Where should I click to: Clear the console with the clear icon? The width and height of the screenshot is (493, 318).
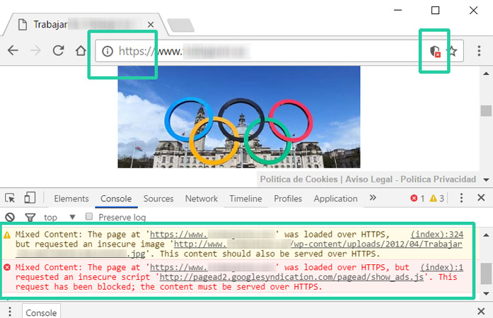click(10, 217)
